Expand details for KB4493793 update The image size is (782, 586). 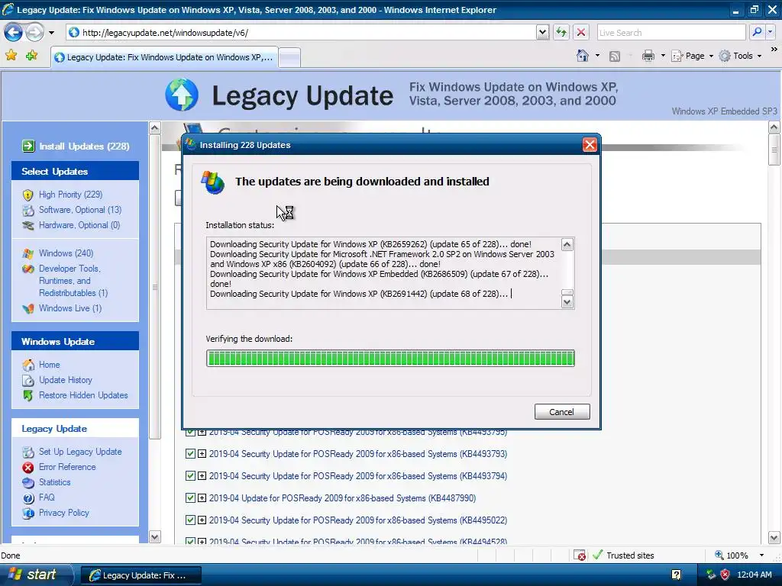point(202,454)
